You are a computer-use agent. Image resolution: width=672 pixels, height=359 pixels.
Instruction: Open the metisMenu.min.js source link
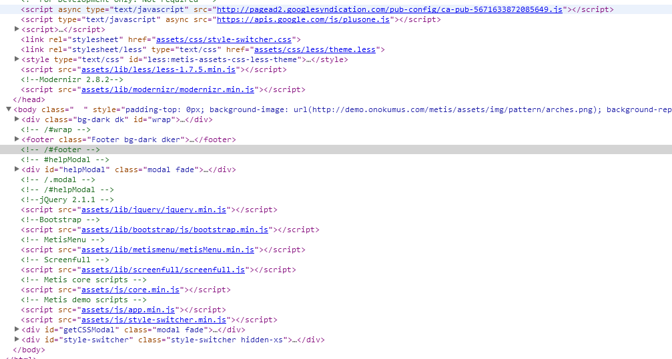pos(167,250)
